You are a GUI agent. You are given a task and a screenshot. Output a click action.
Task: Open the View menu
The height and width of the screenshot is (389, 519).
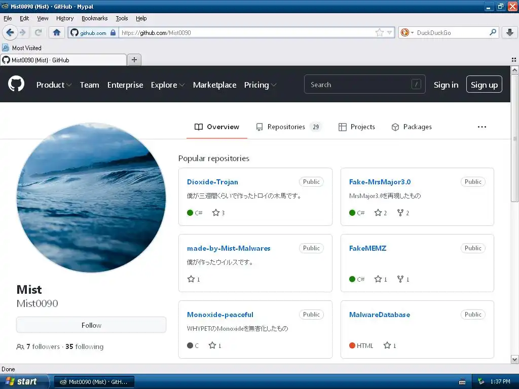(43, 18)
